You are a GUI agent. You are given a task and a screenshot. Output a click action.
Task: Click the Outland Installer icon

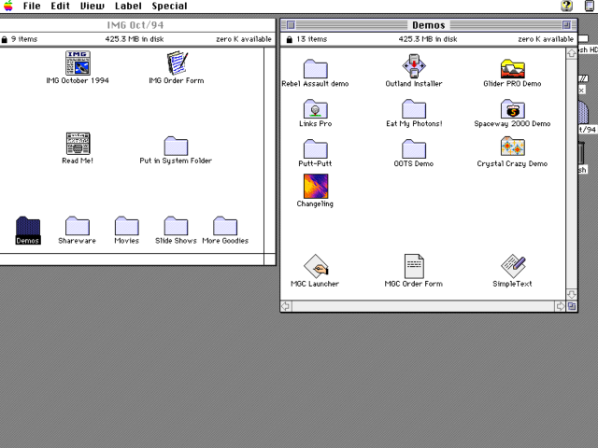tap(414, 66)
